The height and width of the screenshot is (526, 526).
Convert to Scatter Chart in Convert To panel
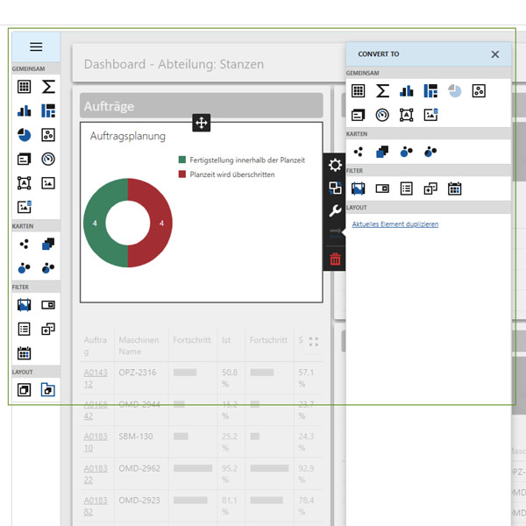coord(479,91)
